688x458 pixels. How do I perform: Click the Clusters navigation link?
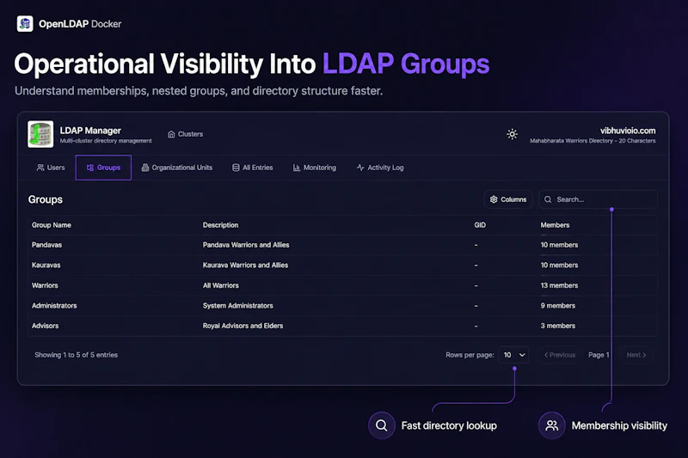tap(185, 134)
